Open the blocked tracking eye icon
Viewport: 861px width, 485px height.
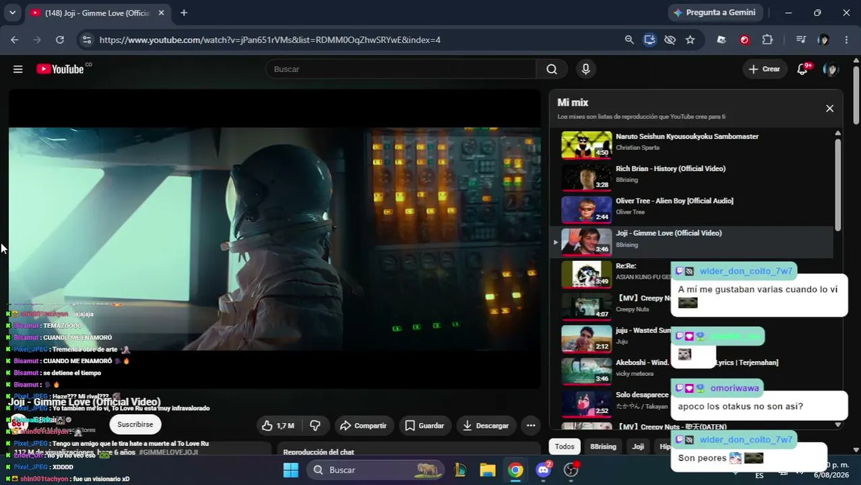click(x=670, y=40)
